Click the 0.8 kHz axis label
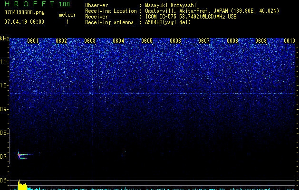The height and width of the screenshot is (190, 299). tap(4, 133)
